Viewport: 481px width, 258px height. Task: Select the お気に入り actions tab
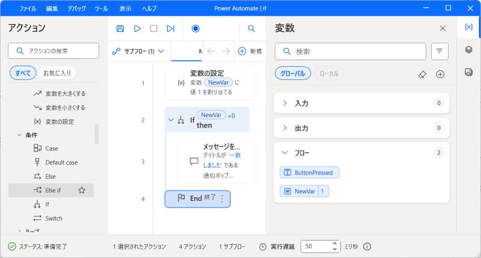coord(57,73)
